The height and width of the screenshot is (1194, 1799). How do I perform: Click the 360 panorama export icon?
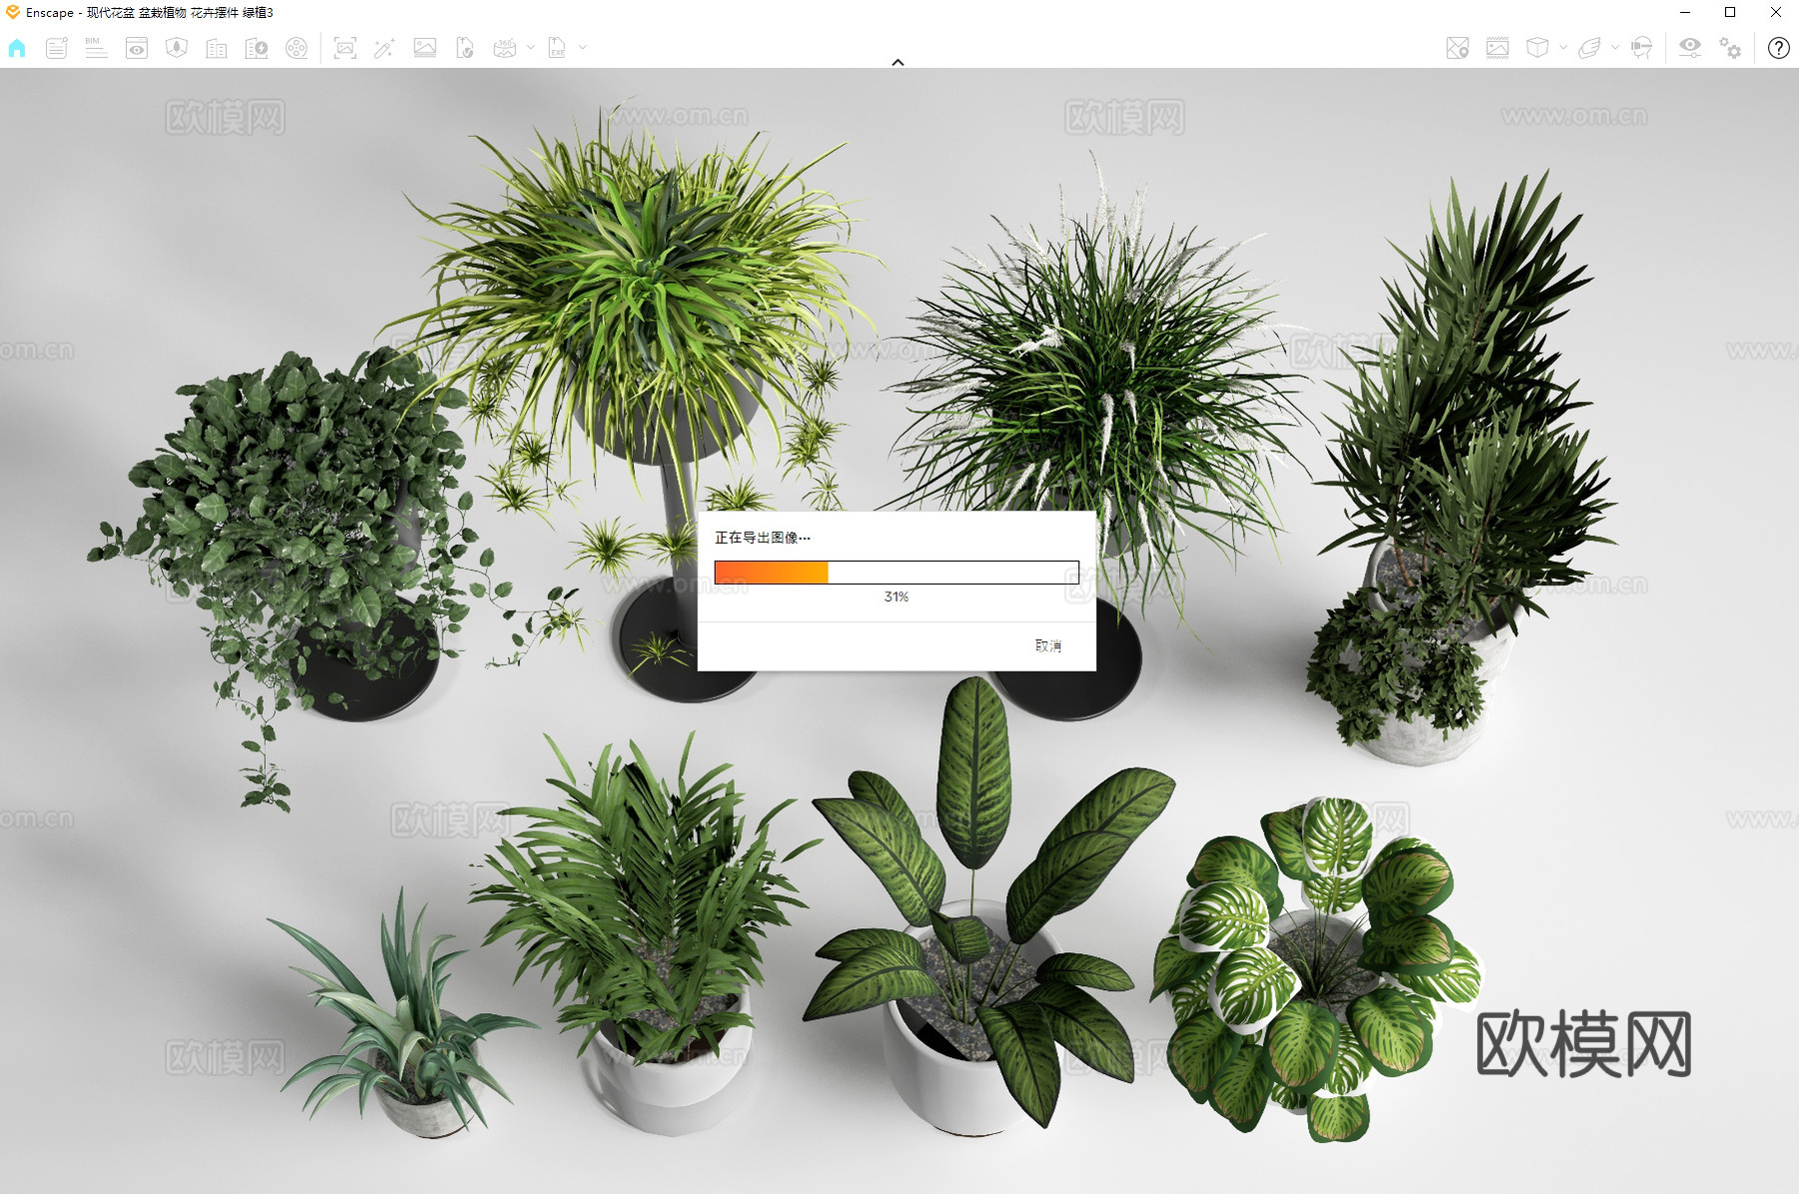pyautogui.click(x=505, y=48)
